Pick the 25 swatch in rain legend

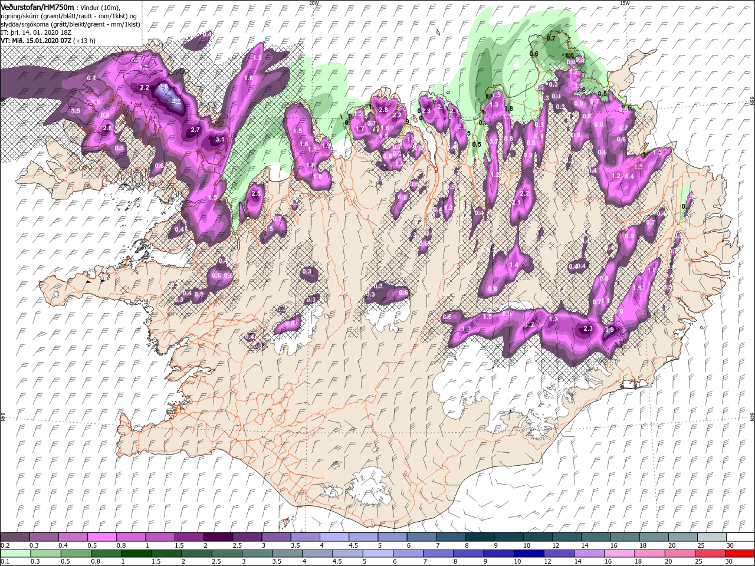710,554
